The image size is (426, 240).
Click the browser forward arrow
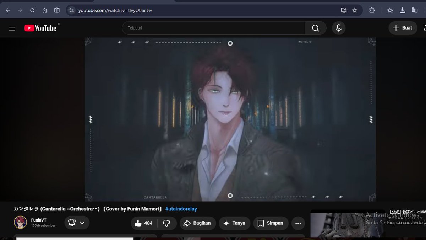[20, 10]
